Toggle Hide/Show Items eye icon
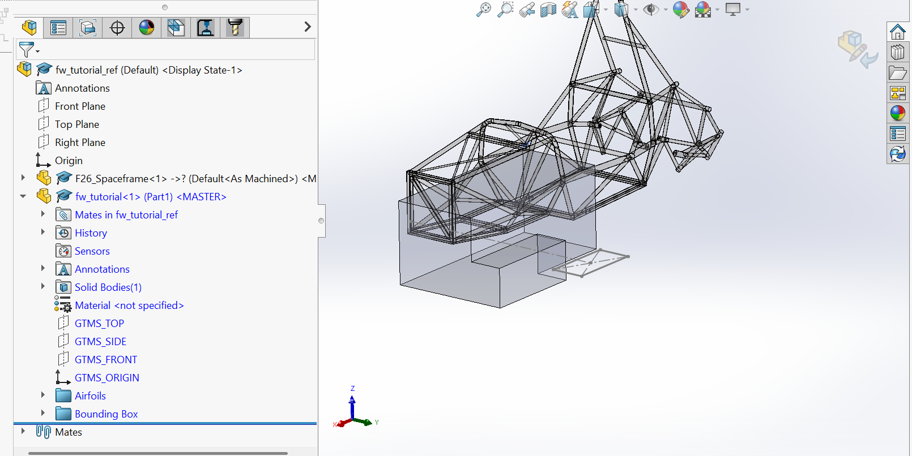The height and width of the screenshot is (456, 912). tap(651, 10)
